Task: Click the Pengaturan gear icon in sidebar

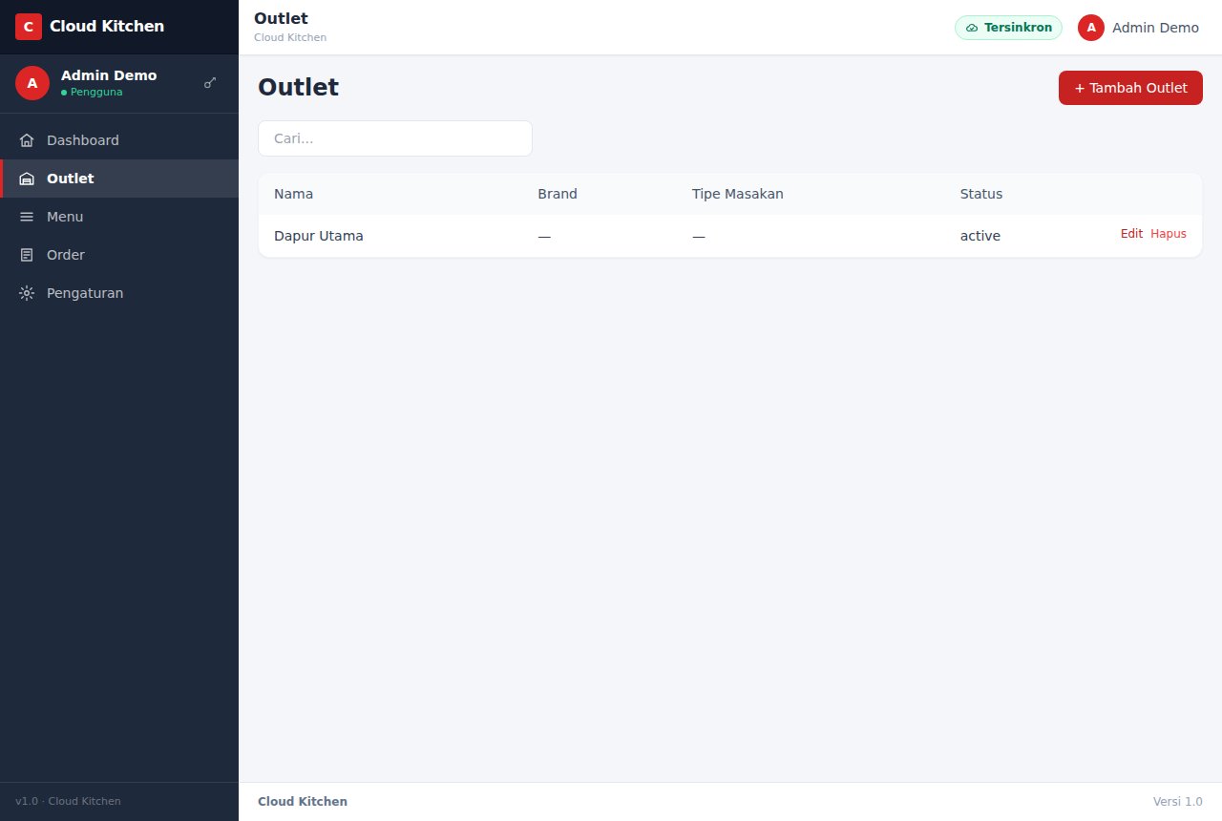Action: 27,293
